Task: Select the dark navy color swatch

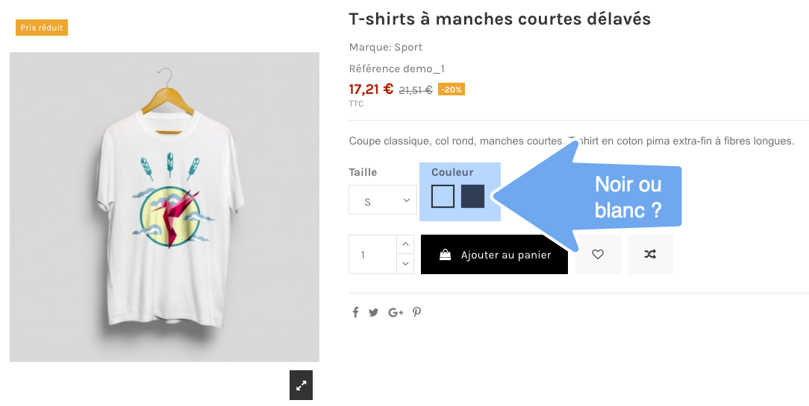Action: tap(472, 196)
